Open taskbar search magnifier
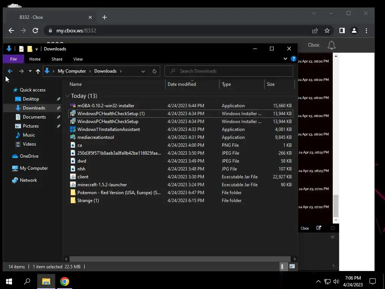 pyautogui.click(x=27, y=281)
